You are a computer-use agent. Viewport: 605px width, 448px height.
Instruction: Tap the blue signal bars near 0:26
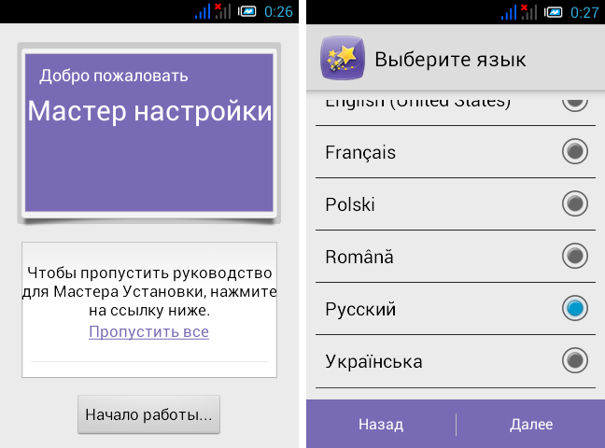[204, 12]
